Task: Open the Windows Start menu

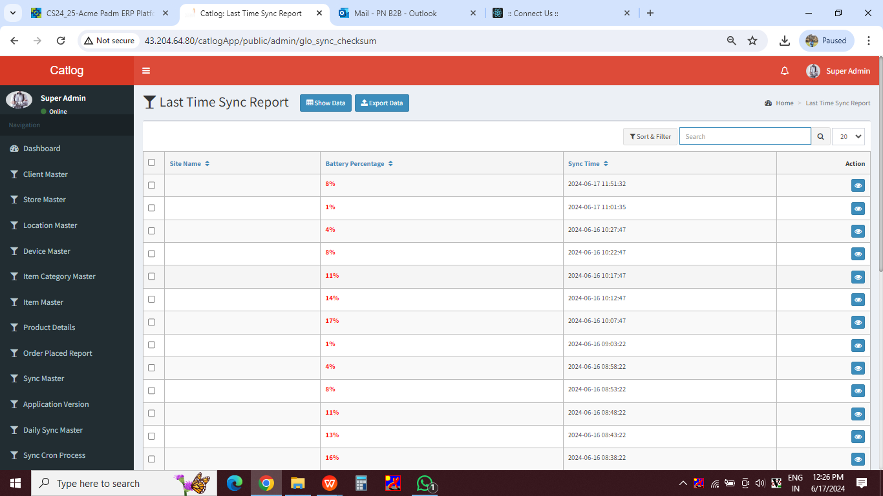Action: pos(16,483)
